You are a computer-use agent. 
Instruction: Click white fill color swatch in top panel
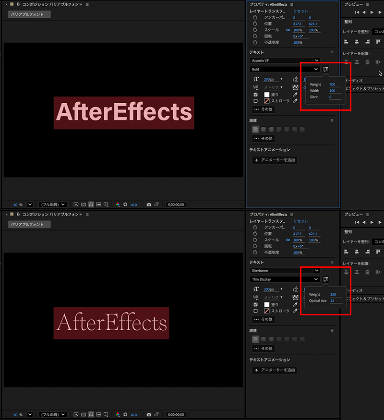click(266, 95)
